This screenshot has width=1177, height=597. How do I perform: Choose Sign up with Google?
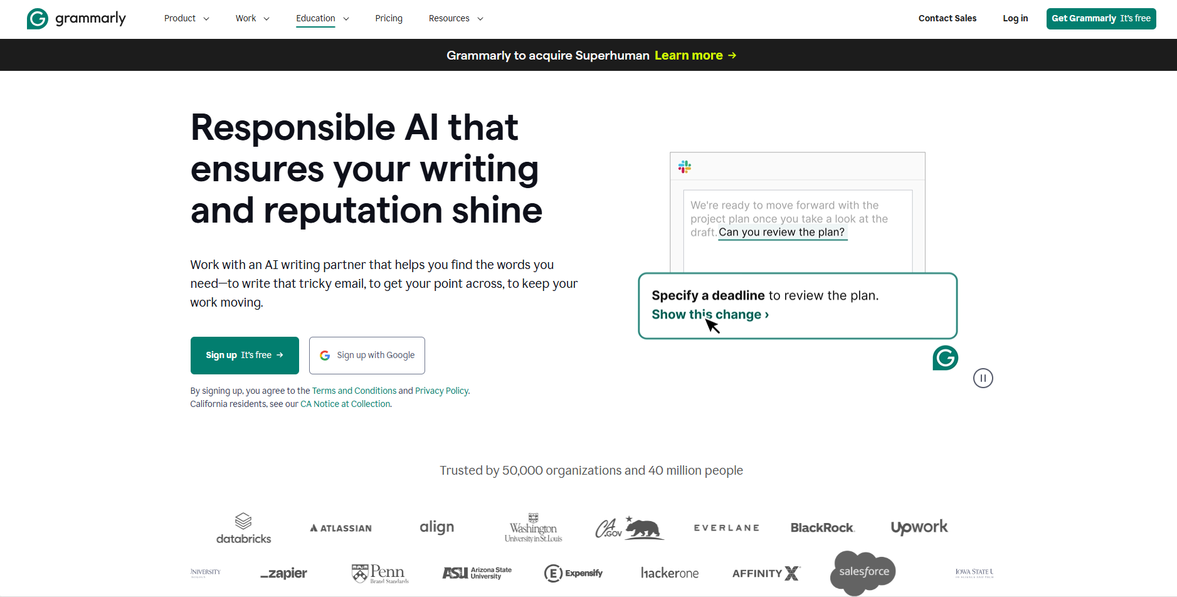point(367,356)
